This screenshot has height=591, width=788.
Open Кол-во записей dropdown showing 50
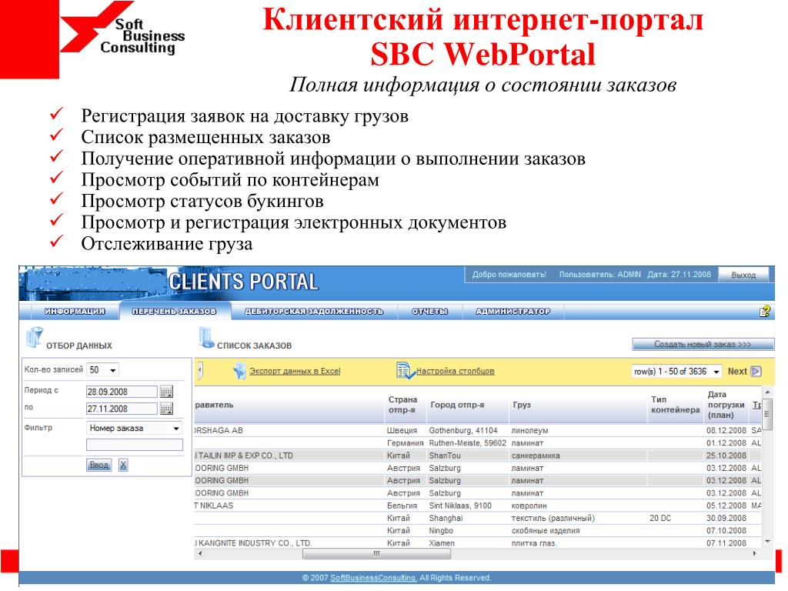102,370
